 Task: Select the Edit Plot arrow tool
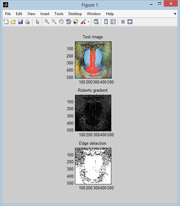pos(37,22)
